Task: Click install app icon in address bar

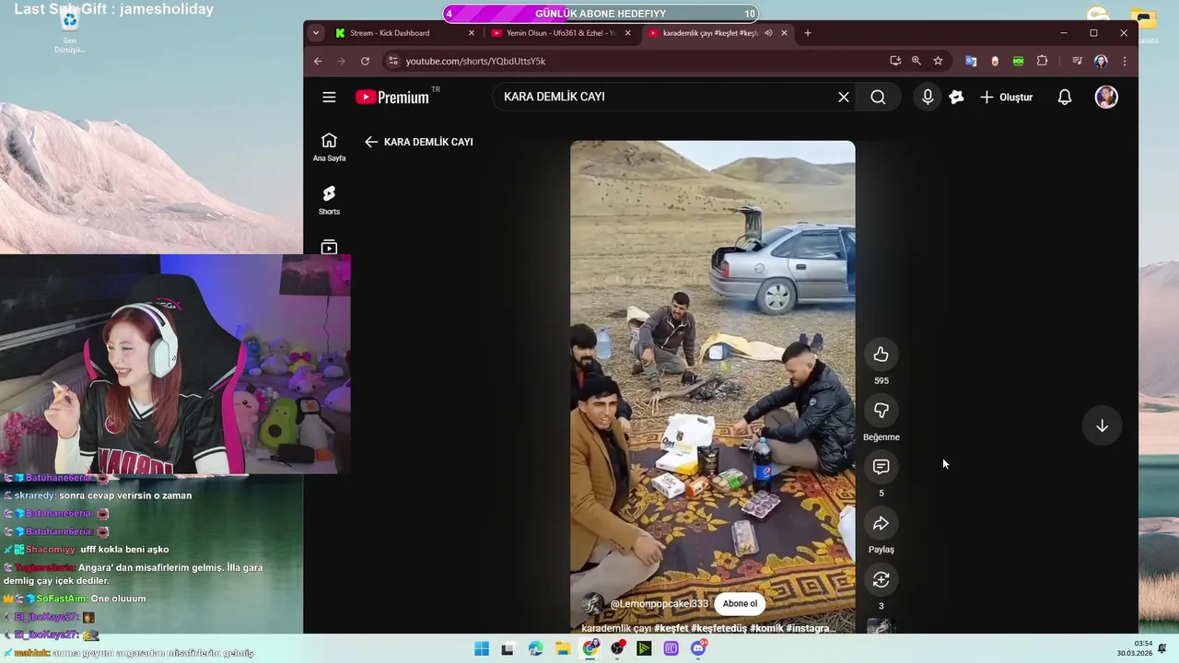Action: 895,61
